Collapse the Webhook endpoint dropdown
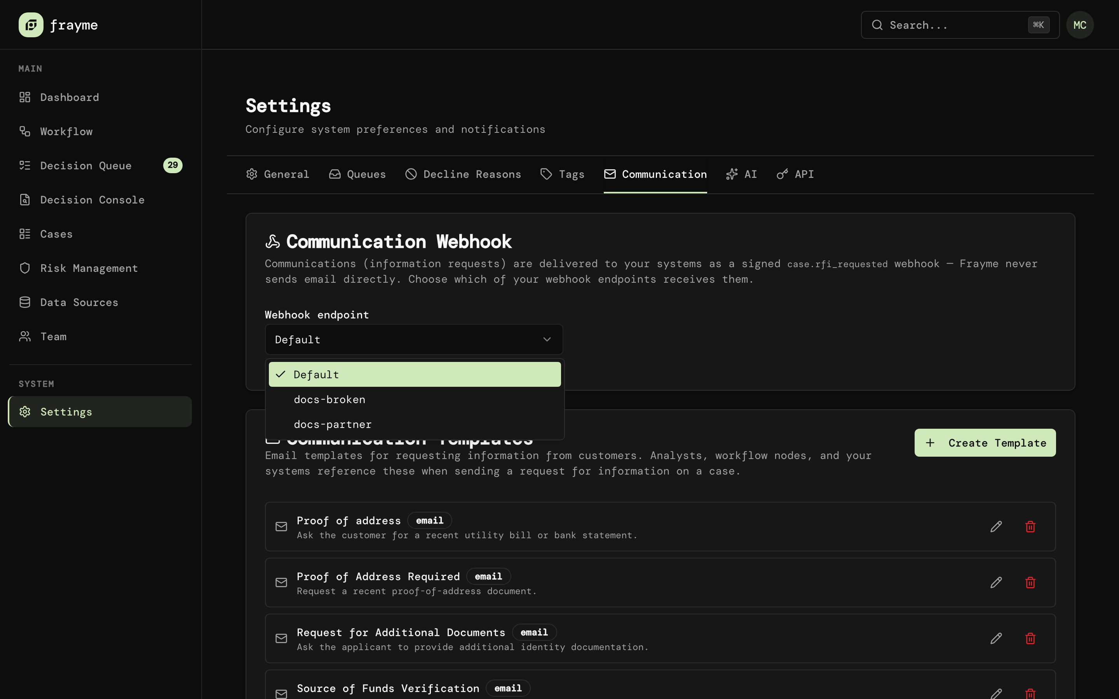This screenshot has width=1119, height=699. tap(414, 340)
